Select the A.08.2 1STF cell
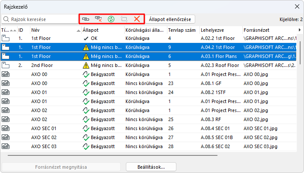The height and width of the screenshot is (173, 304). point(213,92)
